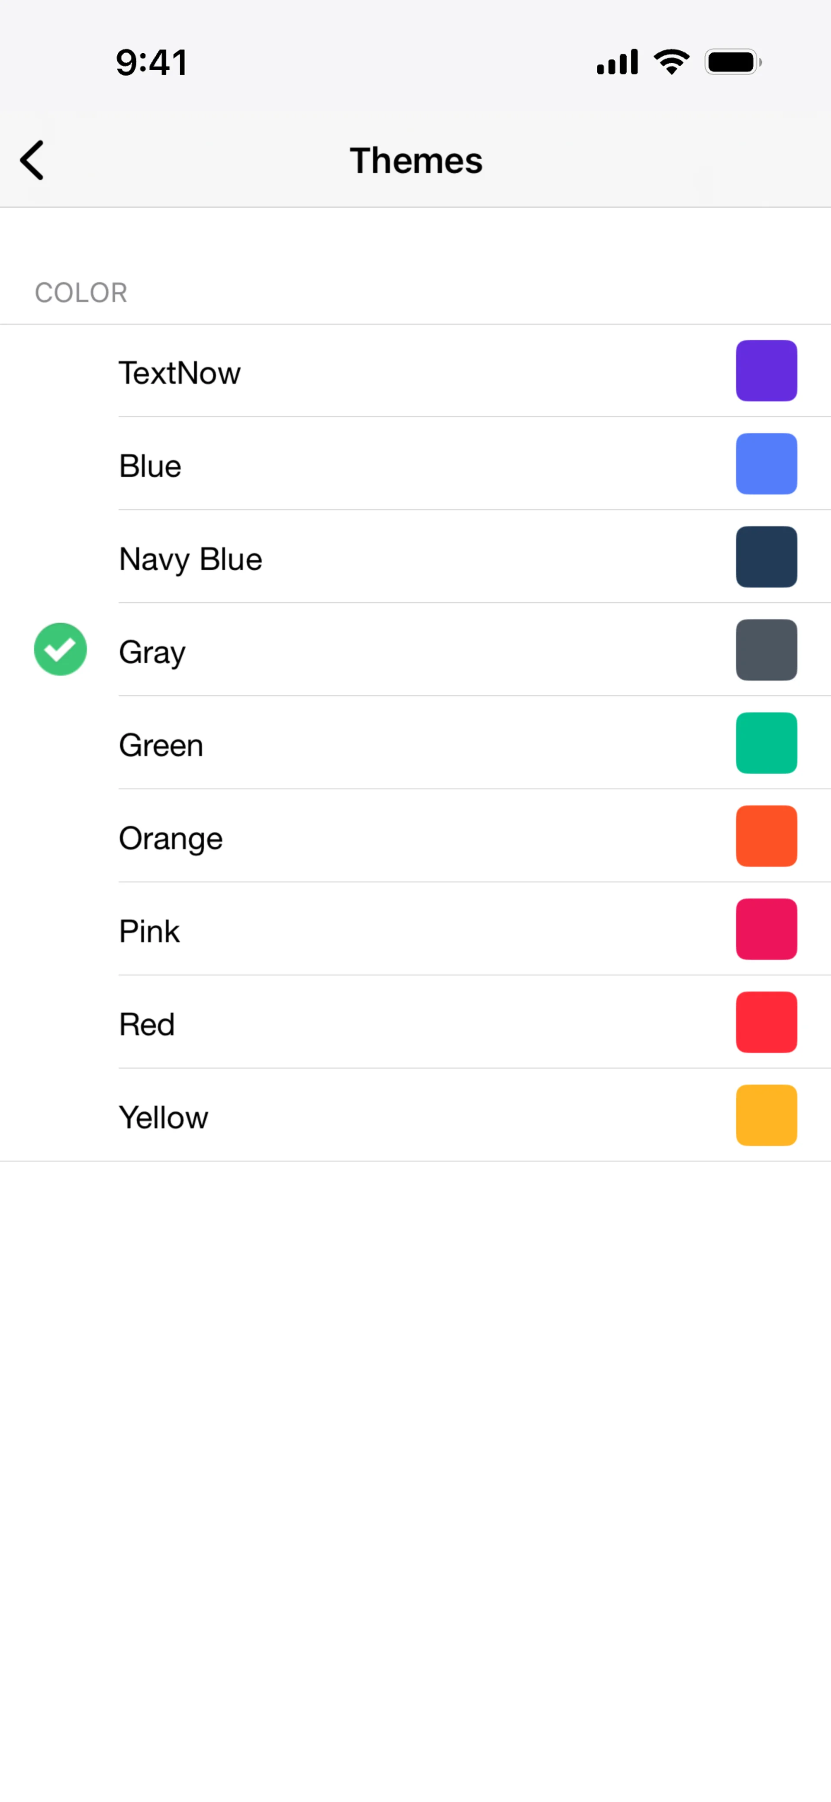This screenshot has height=1802, width=831.
Task: Tap the teal green color swatch
Action: tap(766, 743)
